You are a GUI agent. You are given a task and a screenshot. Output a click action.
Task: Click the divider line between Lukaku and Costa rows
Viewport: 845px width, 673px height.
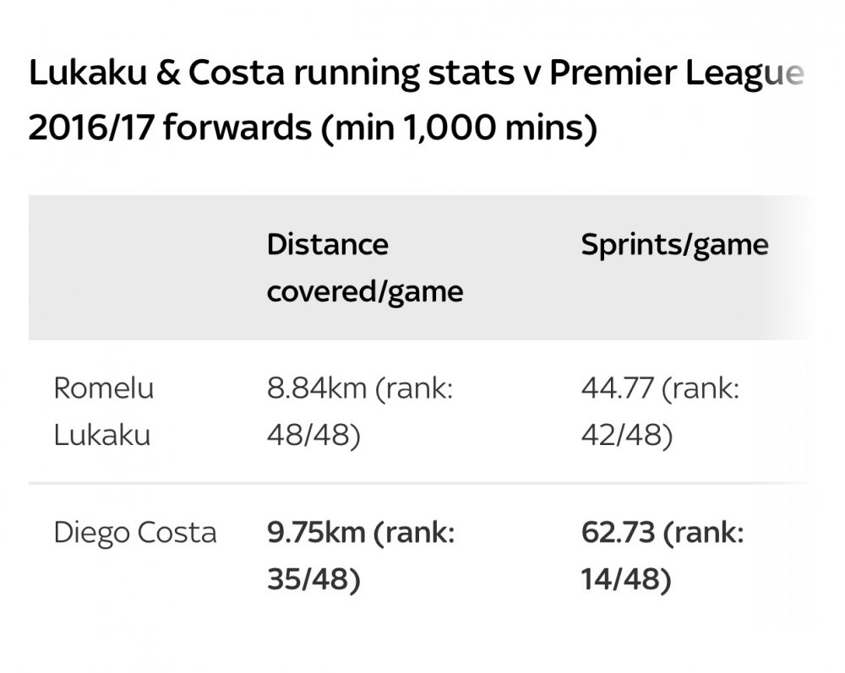pos(419,483)
